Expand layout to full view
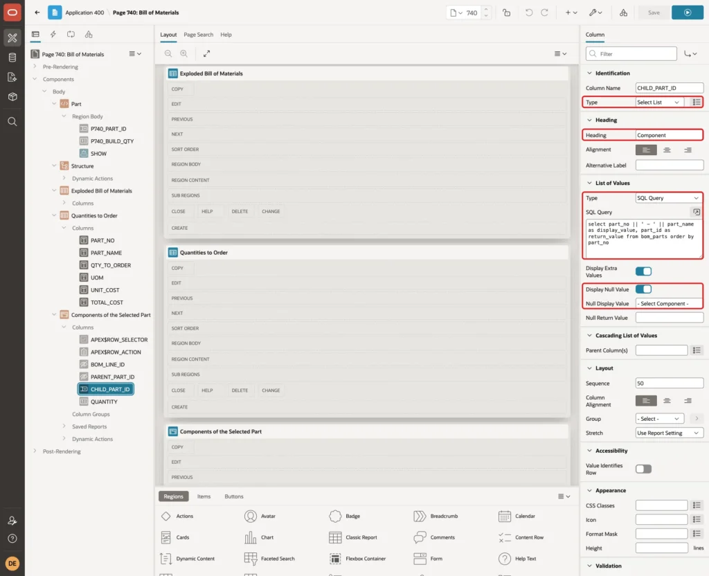 pos(206,53)
